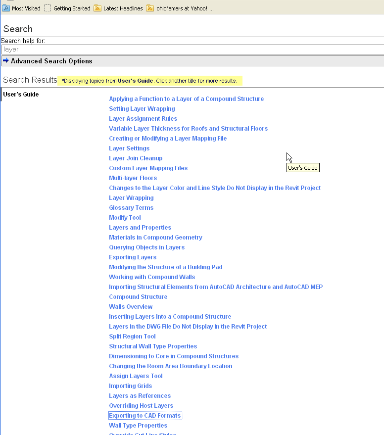Open the Glossary Terms topic
The height and width of the screenshot is (435, 384).
[131, 208]
